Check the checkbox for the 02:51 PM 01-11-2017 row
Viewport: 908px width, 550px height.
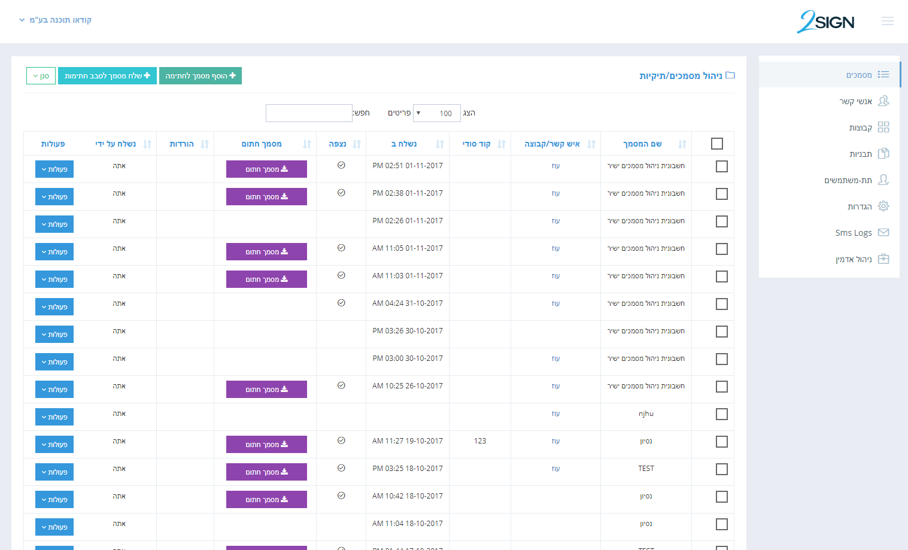coord(722,166)
